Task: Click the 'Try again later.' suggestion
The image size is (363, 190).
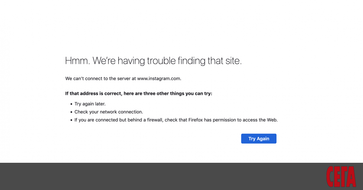Action: click(90, 104)
